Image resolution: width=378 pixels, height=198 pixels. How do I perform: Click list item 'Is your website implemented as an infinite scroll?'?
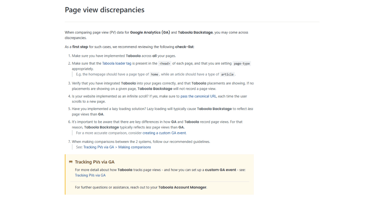tap(159, 99)
